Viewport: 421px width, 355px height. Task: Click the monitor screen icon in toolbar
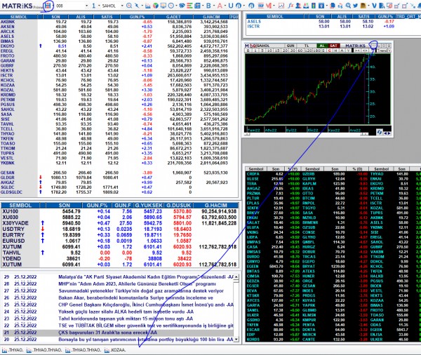(x=163, y=6)
